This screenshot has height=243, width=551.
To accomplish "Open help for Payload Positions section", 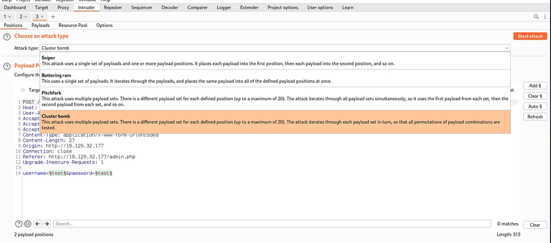I will pos(7,66).
